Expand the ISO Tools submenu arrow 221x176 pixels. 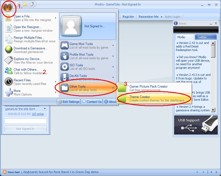113,67
